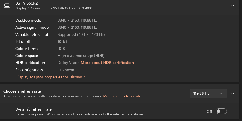Screen dimensions: 242x121
Task: Click the arrow inside the refresh rate combo box
Action: (x=221, y=93)
